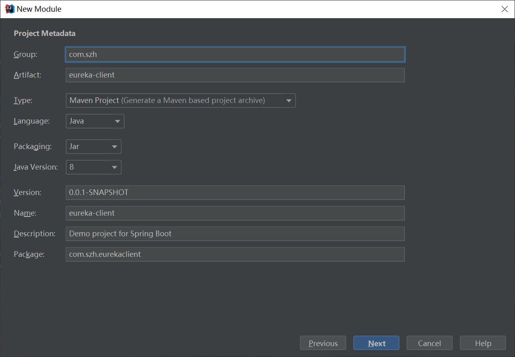Click the Version label
515x357 pixels.
[x=27, y=193]
